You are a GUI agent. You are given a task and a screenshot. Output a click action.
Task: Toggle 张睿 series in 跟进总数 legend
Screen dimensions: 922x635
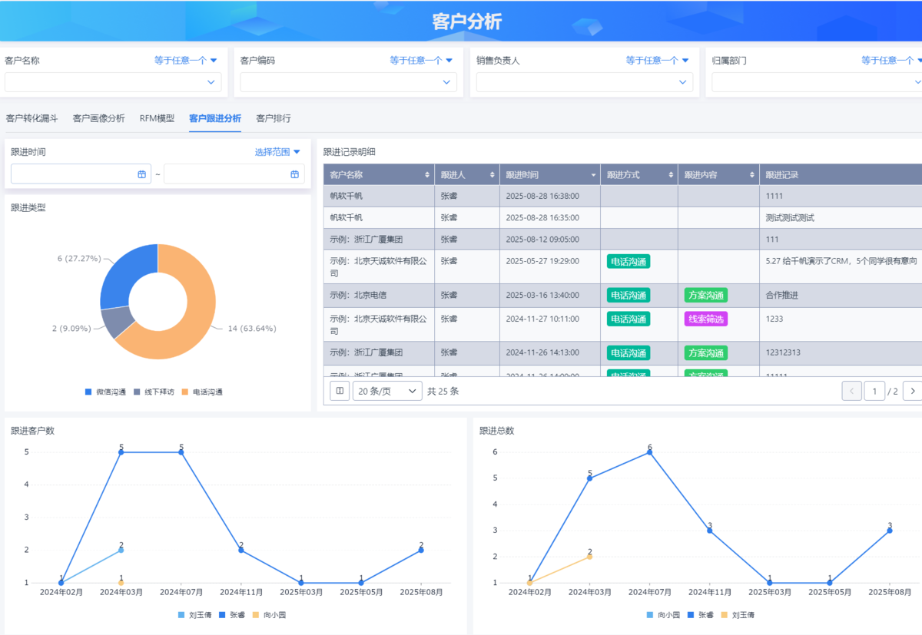click(x=701, y=615)
